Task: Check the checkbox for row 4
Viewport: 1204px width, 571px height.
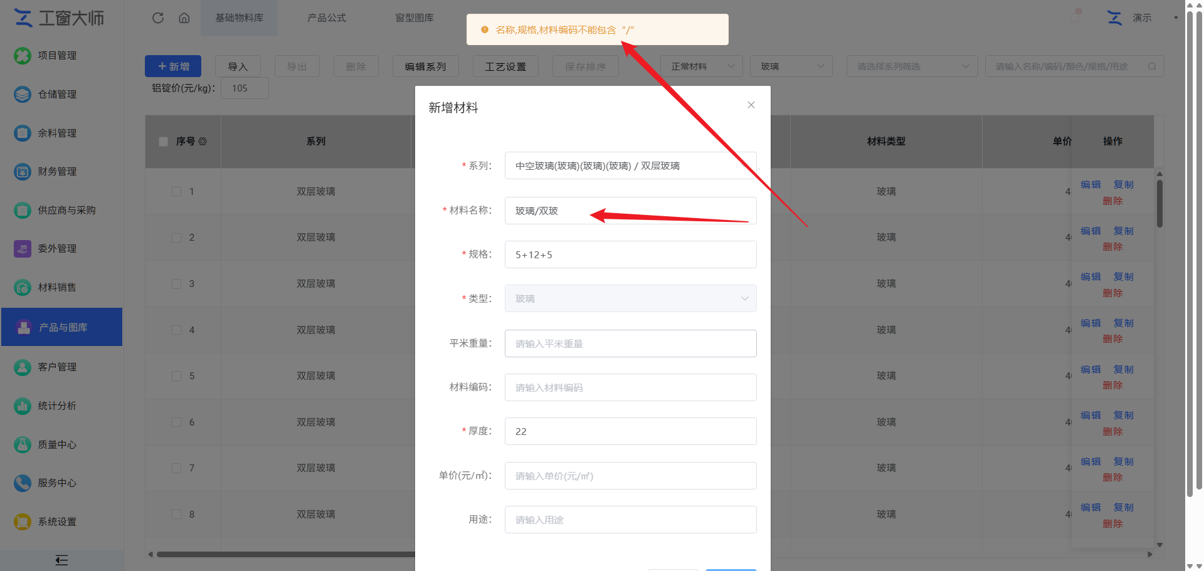Action: coord(176,330)
